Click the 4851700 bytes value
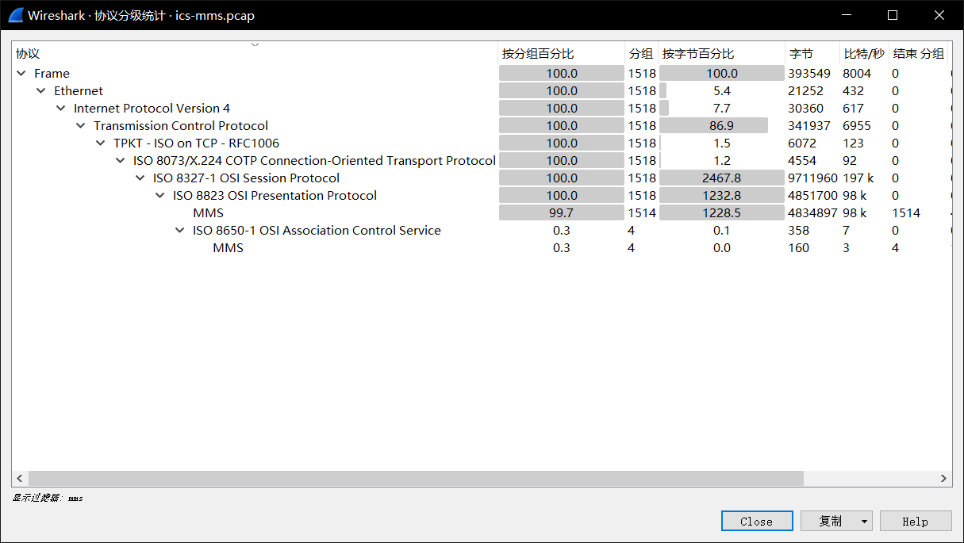The width and height of the screenshot is (964, 543). coord(812,196)
